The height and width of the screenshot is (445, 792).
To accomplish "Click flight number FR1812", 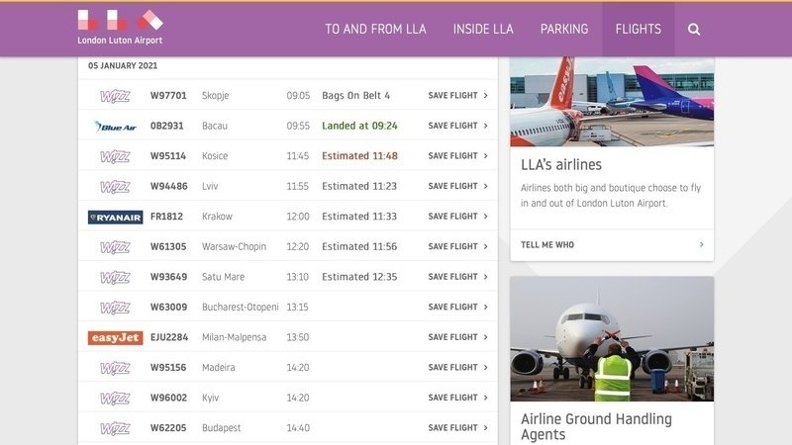I will (x=166, y=217).
